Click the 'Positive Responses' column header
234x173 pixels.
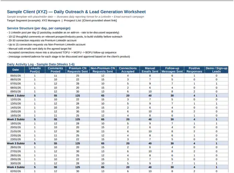point(194,70)
